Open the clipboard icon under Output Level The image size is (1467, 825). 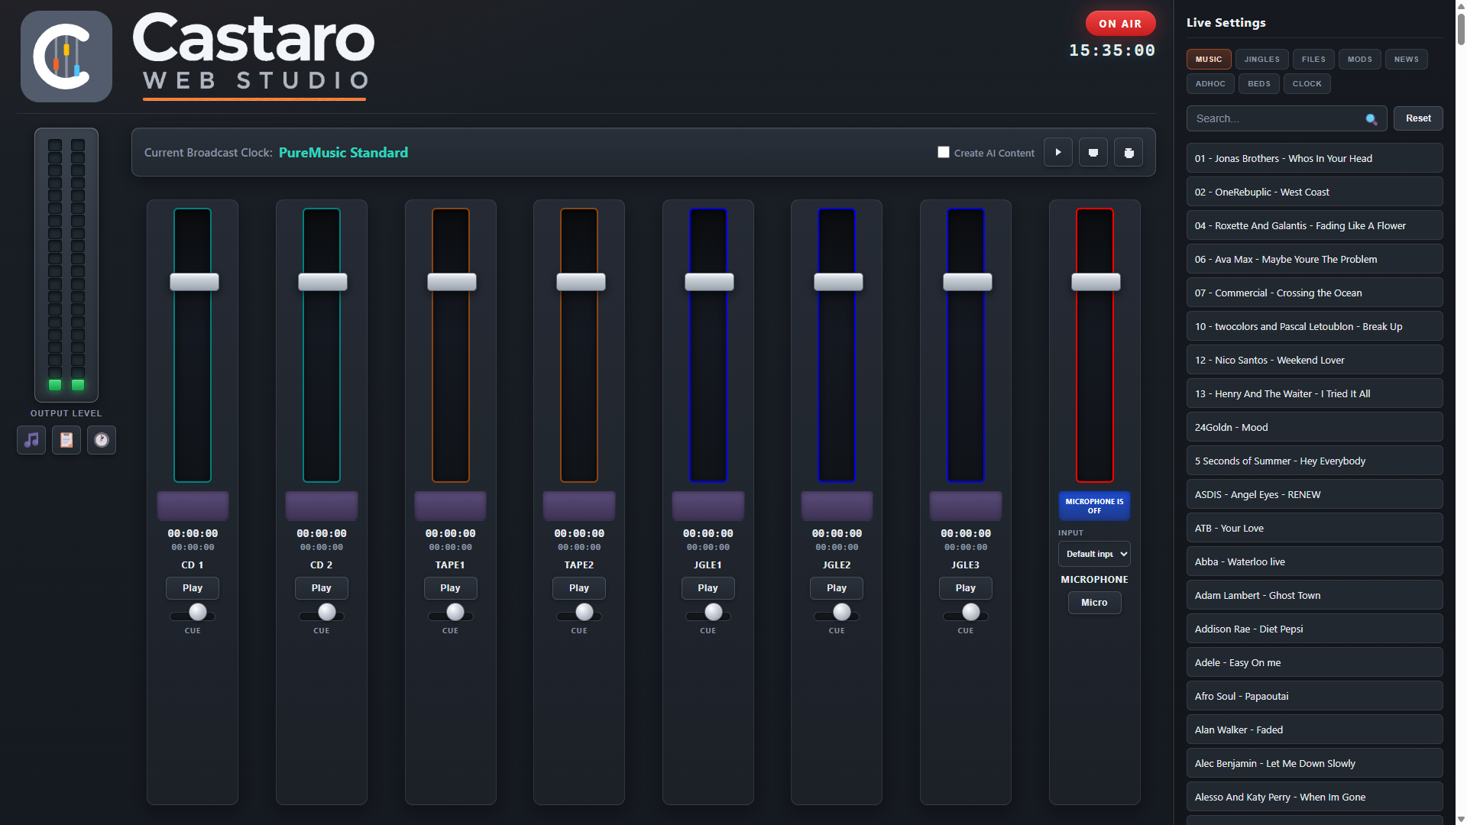click(x=66, y=440)
